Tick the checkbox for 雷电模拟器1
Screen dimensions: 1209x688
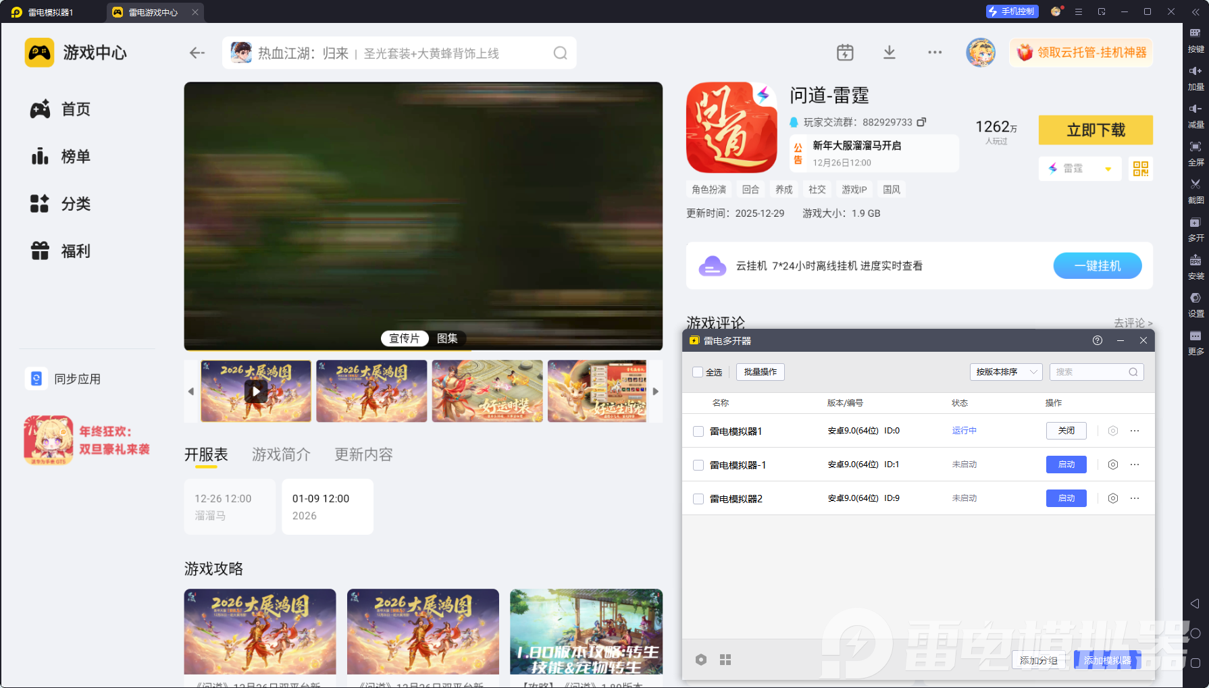click(x=698, y=431)
